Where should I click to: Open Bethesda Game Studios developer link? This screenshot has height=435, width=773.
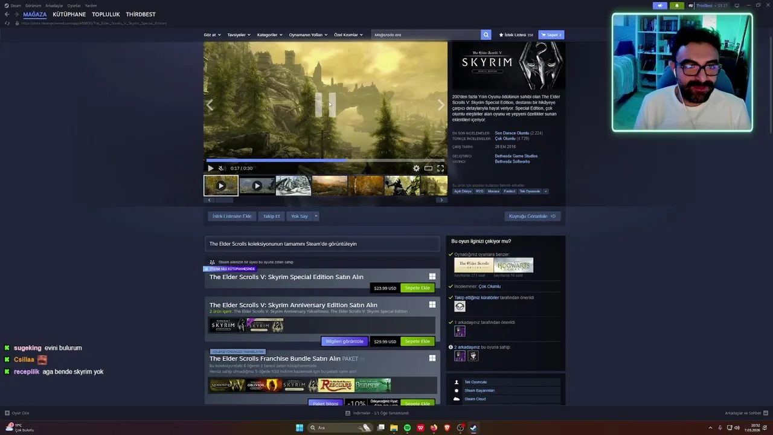tap(516, 156)
